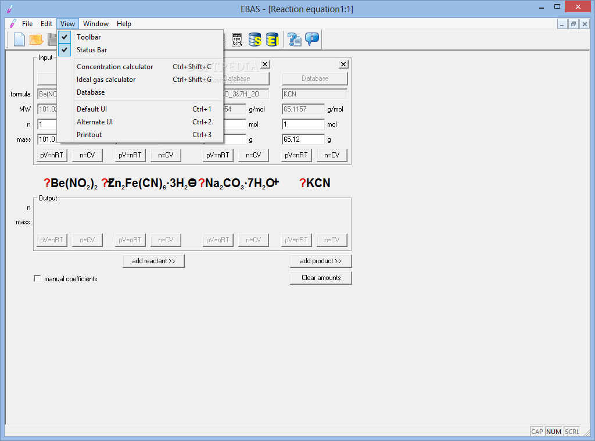Click the NUM indicator in status bar
This screenshot has width=595, height=441.
(x=554, y=432)
